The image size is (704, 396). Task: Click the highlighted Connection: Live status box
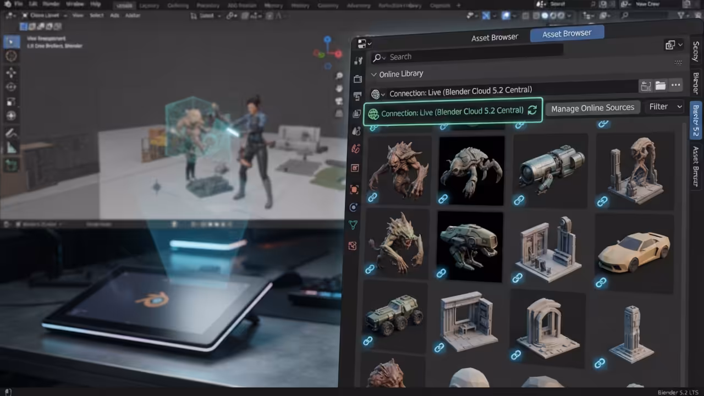pyautogui.click(x=453, y=112)
